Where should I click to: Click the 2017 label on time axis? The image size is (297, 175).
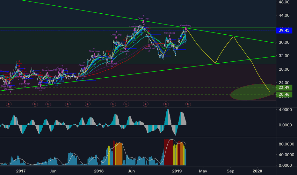point(21,171)
